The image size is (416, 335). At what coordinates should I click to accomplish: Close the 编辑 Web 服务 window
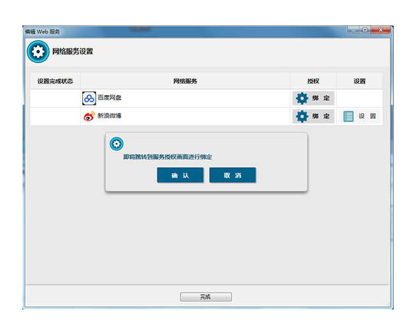click(x=381, y=30)
